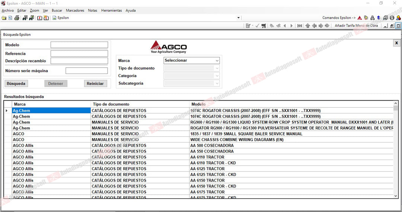This screenshot has width=402, height=212.
Task: Click the Modelo input field
Action: (x=79, y=45)
